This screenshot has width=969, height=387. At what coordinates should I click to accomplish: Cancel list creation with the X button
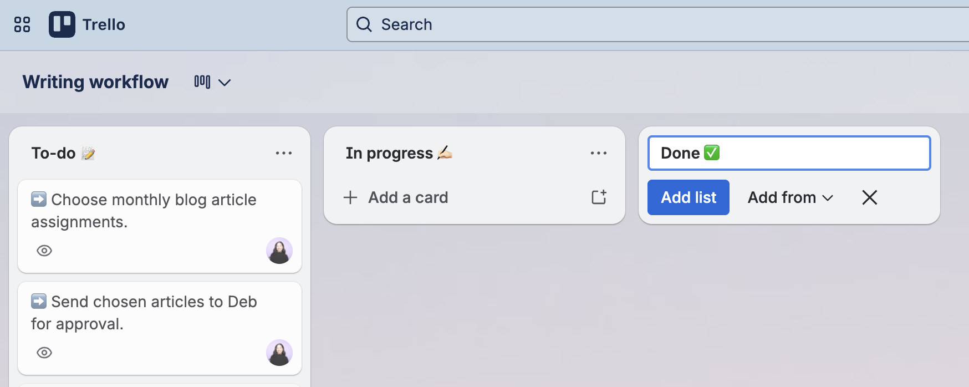coord(870,197)
